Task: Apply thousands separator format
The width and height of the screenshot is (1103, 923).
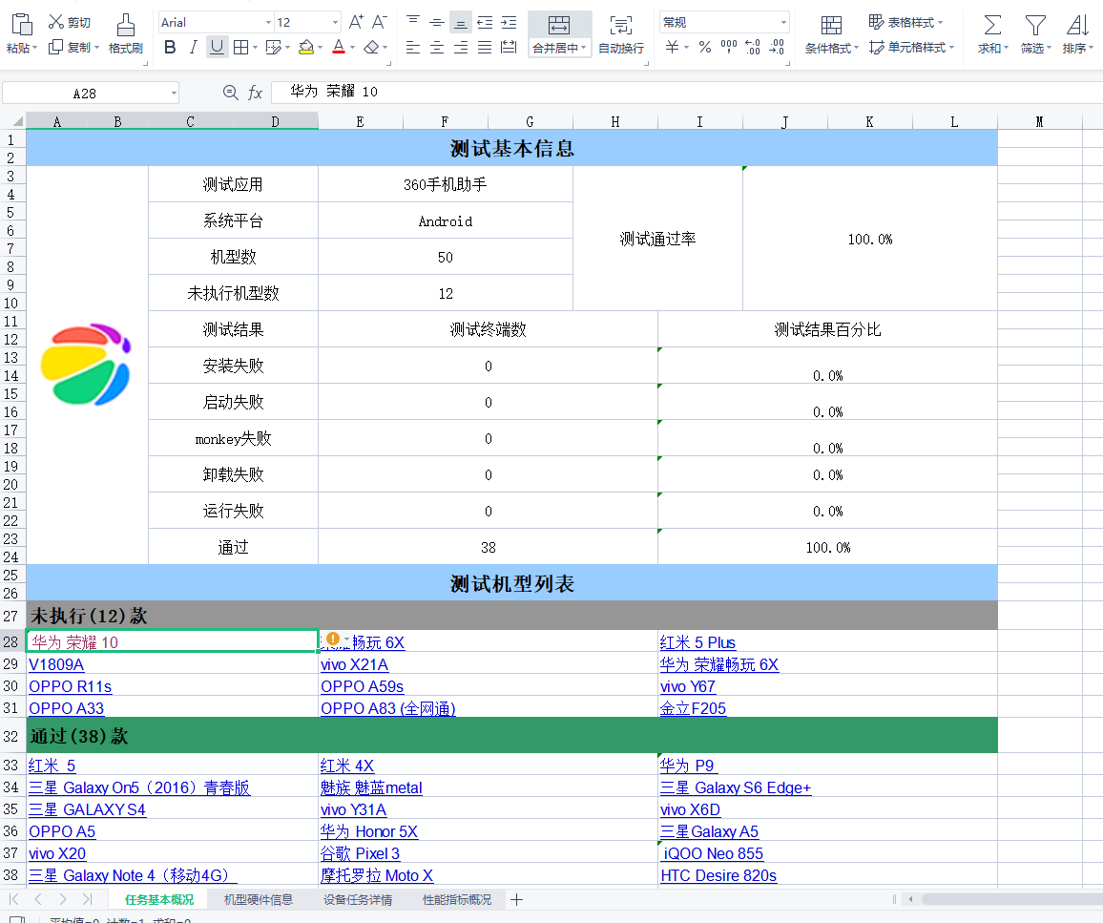Action: (x=729, y=47)
